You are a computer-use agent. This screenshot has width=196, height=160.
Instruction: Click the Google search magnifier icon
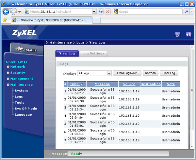(x=187, y=11)
